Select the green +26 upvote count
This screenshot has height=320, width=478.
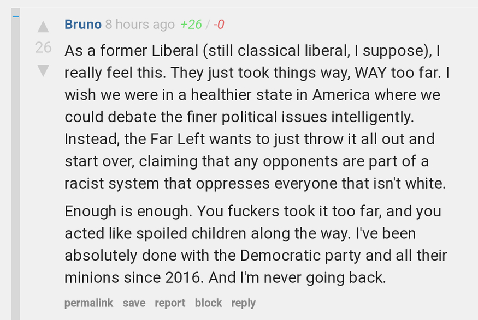pos(191,25)
